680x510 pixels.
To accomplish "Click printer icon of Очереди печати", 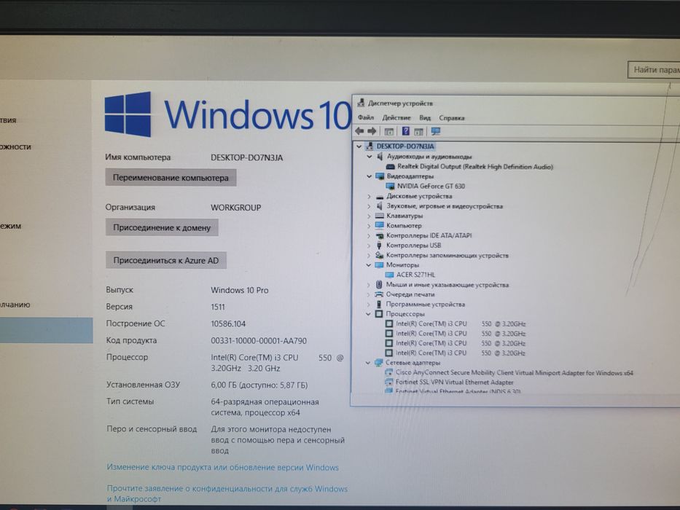I will [x=378, y=294].
